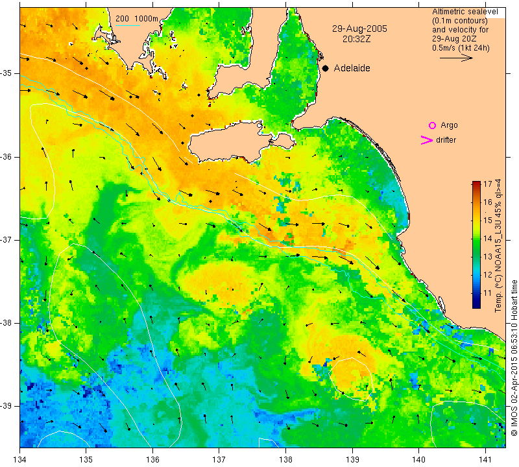
Task: Click the color bar value '14'
Action: point(488,238)
